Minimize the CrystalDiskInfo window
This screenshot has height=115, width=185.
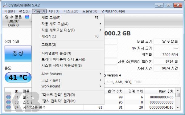(159, 5)
